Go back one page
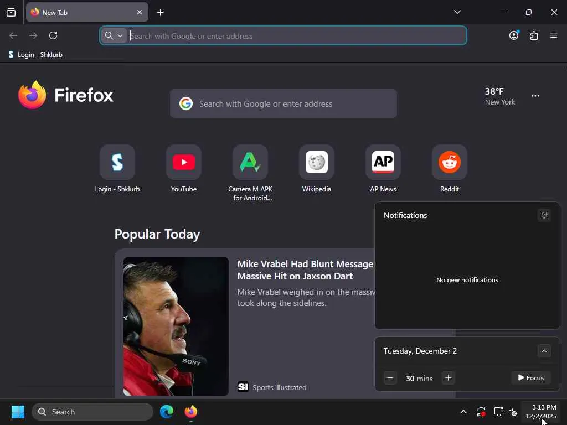567x425 pixels. (13, 35)
